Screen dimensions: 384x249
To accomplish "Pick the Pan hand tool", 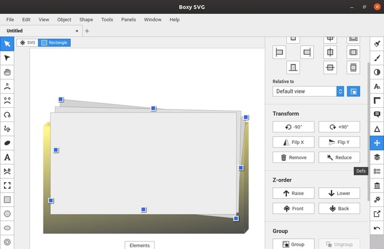I will 7,72.
